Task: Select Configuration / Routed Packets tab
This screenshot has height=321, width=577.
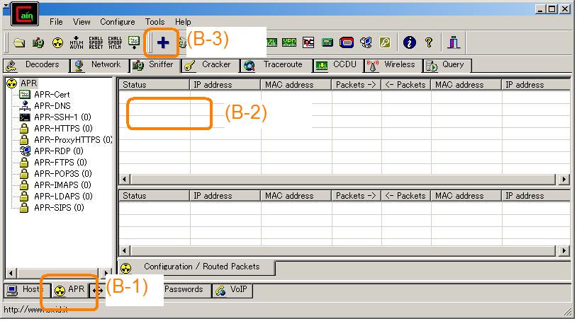Action: (196, 267)
